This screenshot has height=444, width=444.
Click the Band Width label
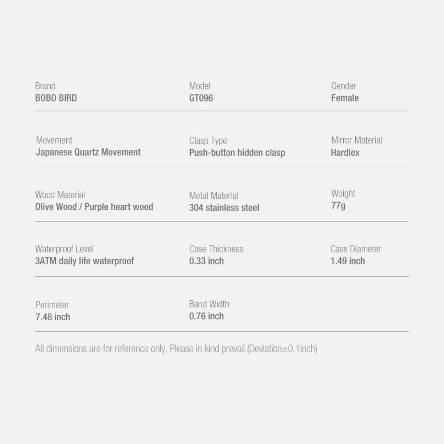coord(209,304)
